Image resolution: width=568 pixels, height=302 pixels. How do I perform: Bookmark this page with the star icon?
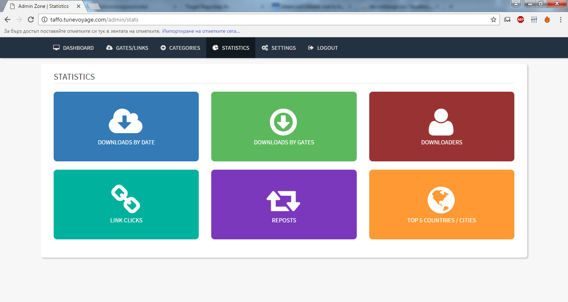494,19
